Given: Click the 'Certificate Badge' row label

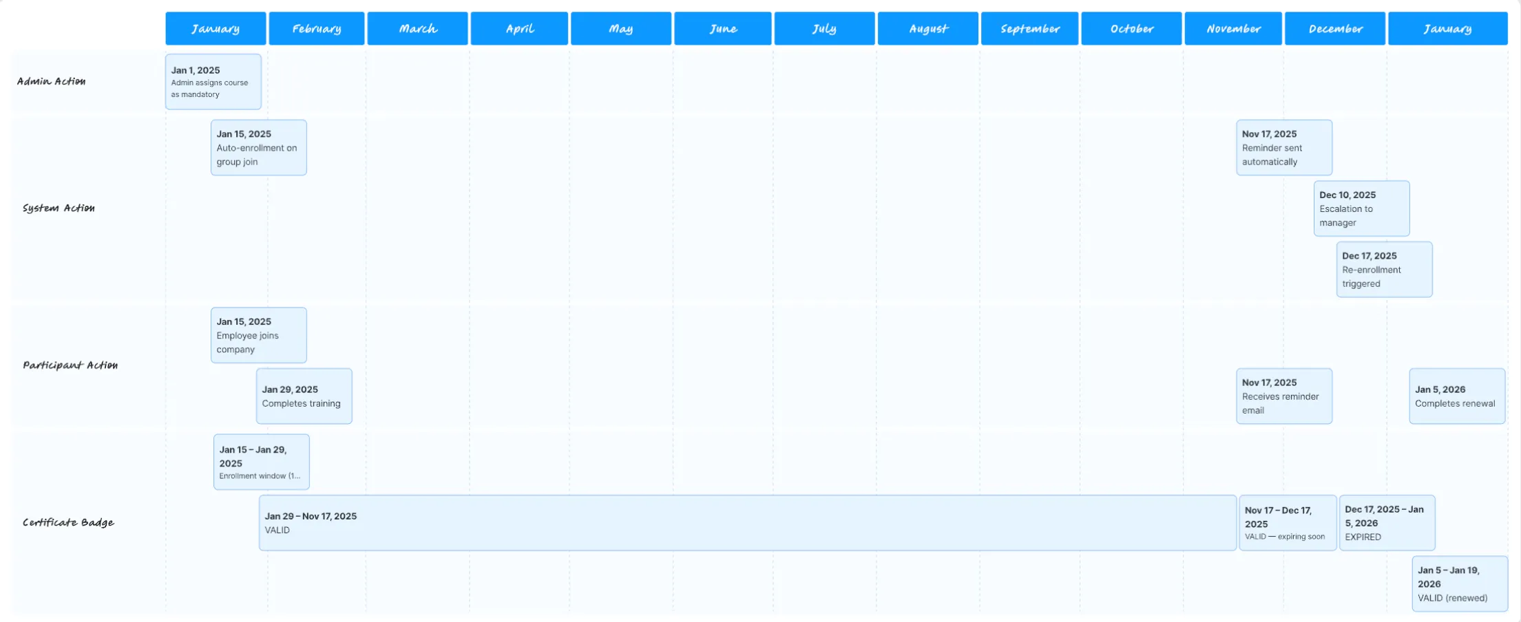Looking at the screenshot, I should point(68,522).
